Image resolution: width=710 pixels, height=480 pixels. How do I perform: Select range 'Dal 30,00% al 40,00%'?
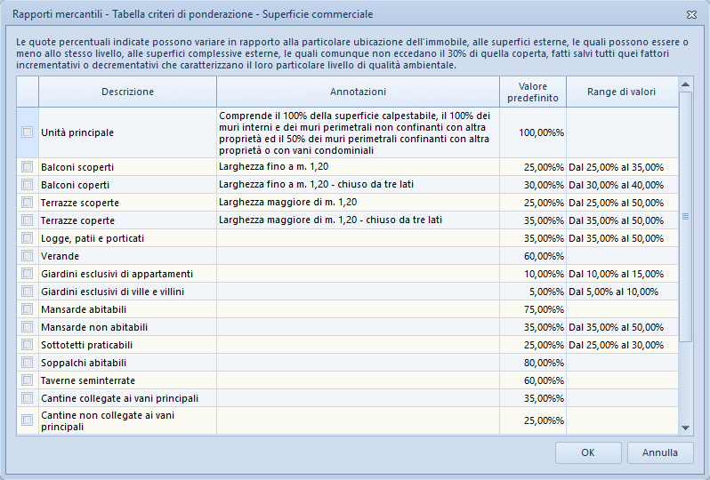tap(617, 185)
